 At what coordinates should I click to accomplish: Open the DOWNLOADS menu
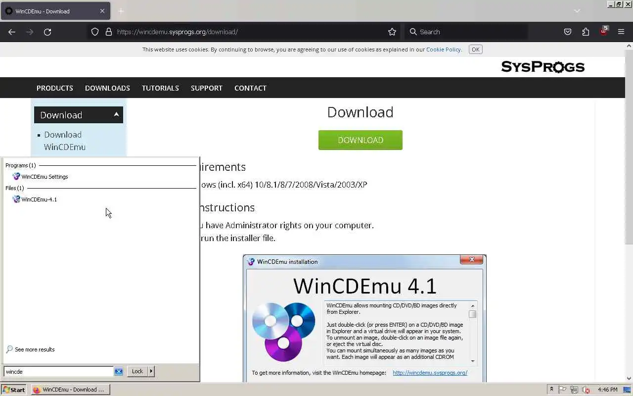click(107, 88)
